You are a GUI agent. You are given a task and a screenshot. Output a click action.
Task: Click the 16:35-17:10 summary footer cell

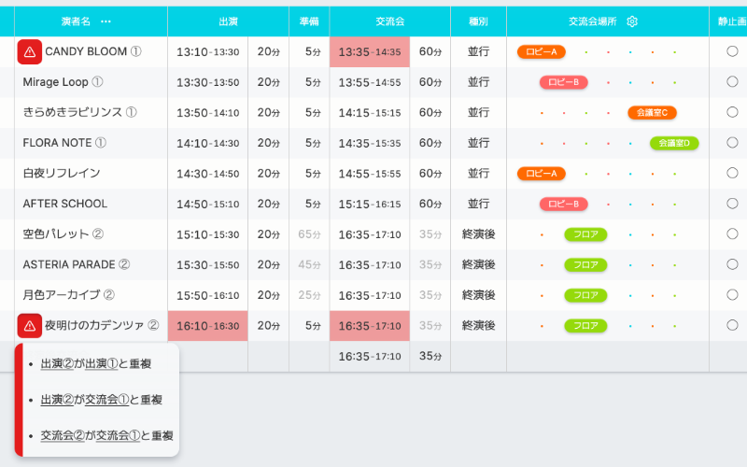pos(370,357)
